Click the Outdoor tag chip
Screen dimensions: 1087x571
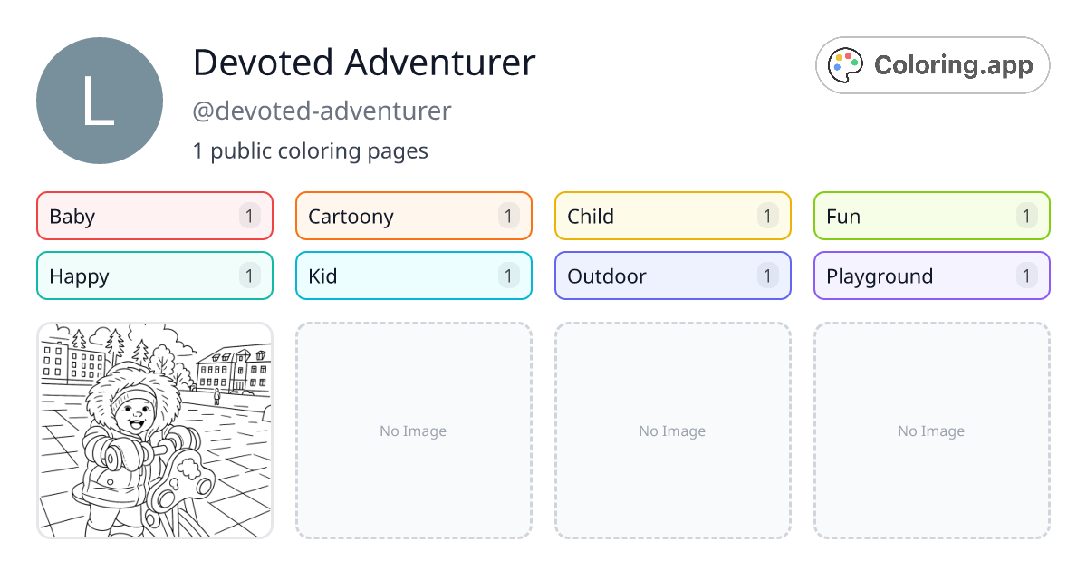pos(672,276)
